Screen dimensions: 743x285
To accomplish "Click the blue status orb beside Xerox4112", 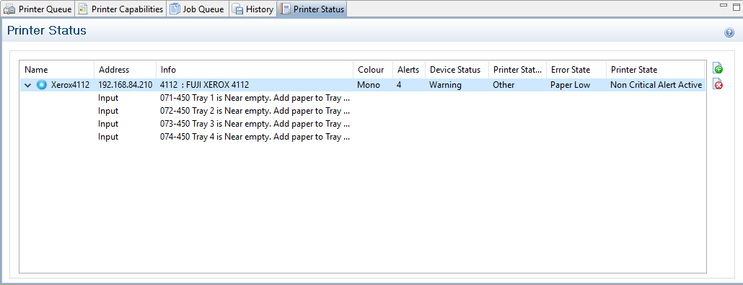I will [42, 85].
